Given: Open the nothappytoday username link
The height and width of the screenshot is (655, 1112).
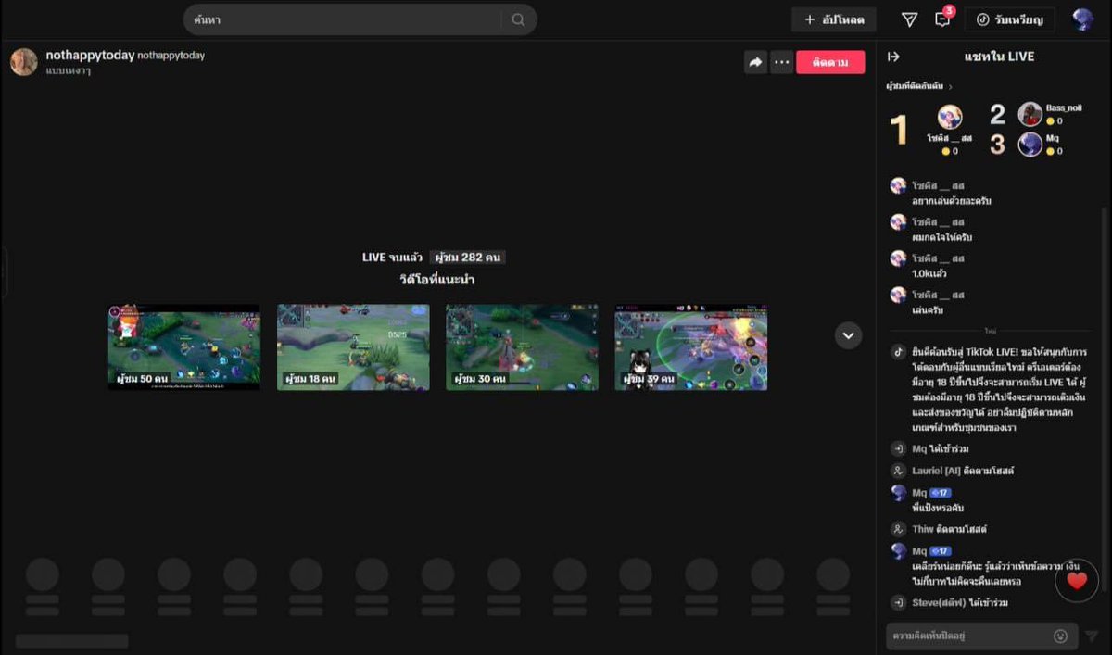Looking at the screenshot, I should [90, 56].
